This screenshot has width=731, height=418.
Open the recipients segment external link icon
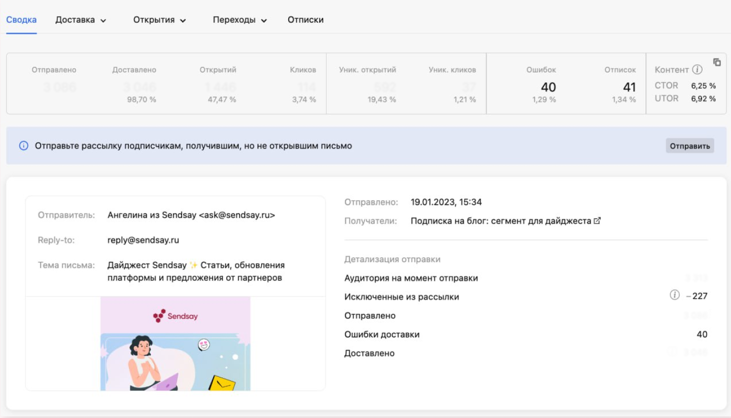click(x=597, y=221)
